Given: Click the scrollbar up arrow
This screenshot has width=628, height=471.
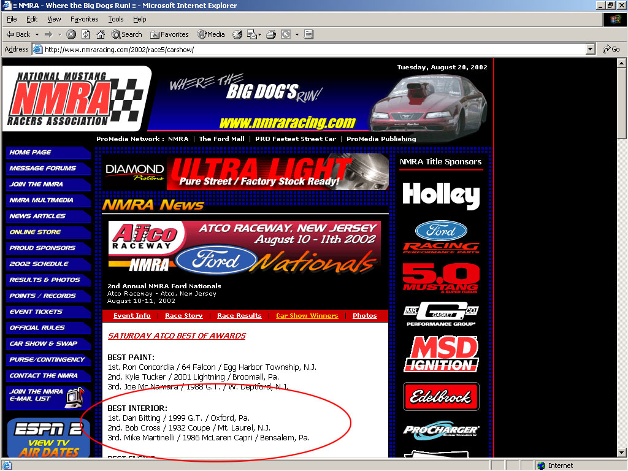Looking at the screenshot, I should pos(621,63).
